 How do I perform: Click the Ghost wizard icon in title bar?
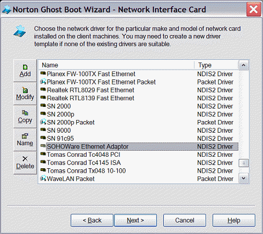pyautogui.click(x=7, y=9)
